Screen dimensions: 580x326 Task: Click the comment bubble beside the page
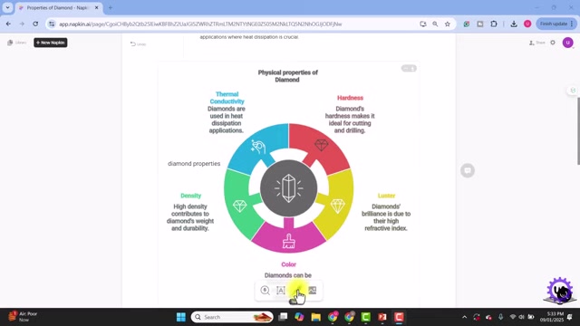[x=468, y=170]
